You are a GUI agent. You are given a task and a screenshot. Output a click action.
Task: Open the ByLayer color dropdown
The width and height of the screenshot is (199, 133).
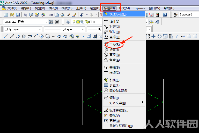pyautogui.click(x=40, y=29)
